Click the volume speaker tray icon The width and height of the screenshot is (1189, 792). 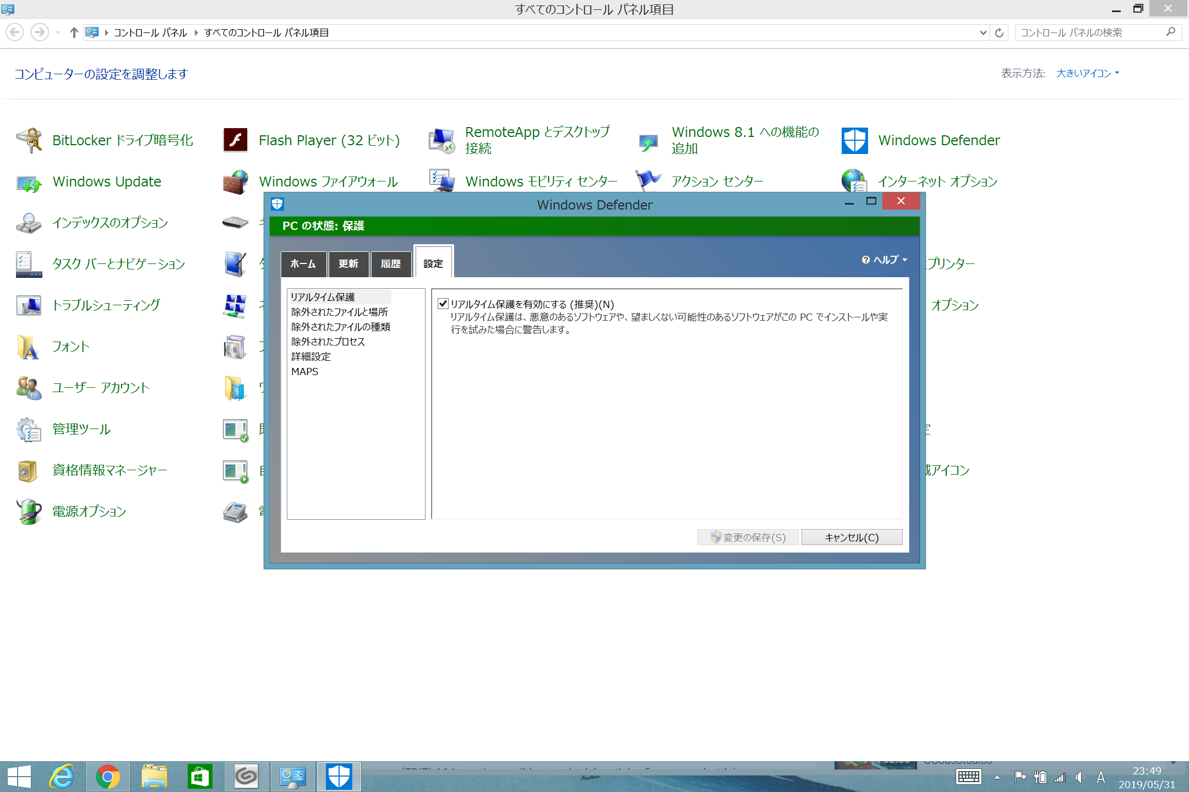[x=1080, y=777]
